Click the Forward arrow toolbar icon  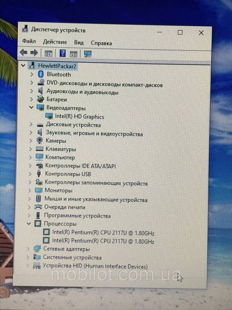point(34,53)
